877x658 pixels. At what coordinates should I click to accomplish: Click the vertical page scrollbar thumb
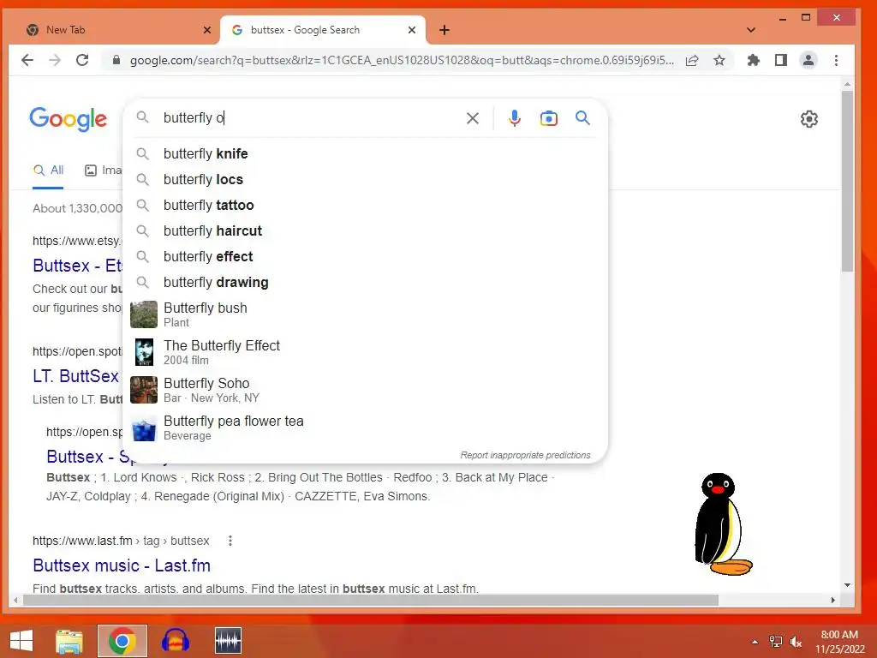[847, 182]
